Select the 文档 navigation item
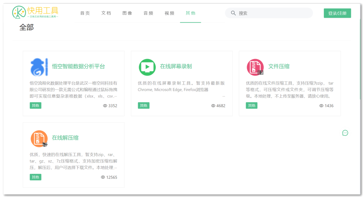364x198 pixels. coord(106,13)
